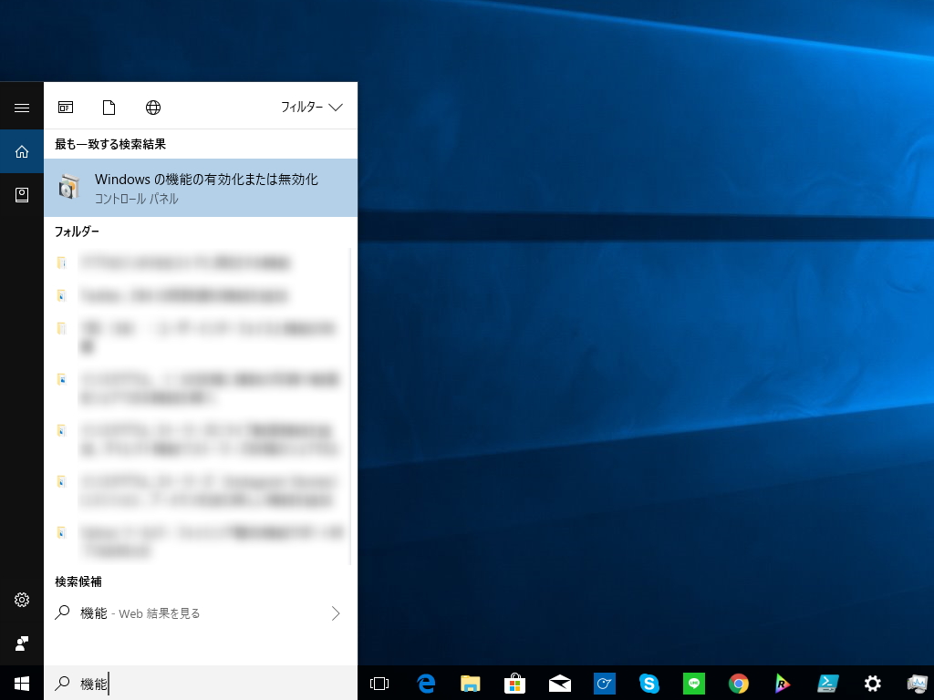The width and height of the screenshot is (934, 700).
Task: Open Google Chrome from the taskbar
Action: click(738, 684)
